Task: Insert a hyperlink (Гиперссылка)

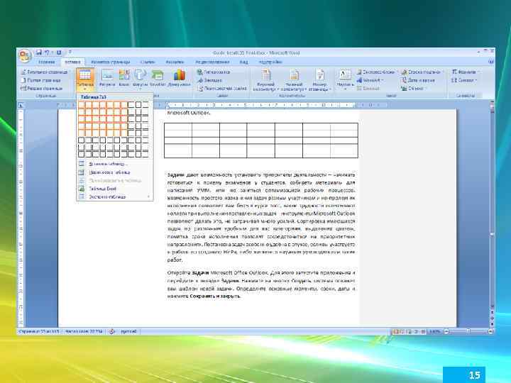Action: [x=214, y=72]
